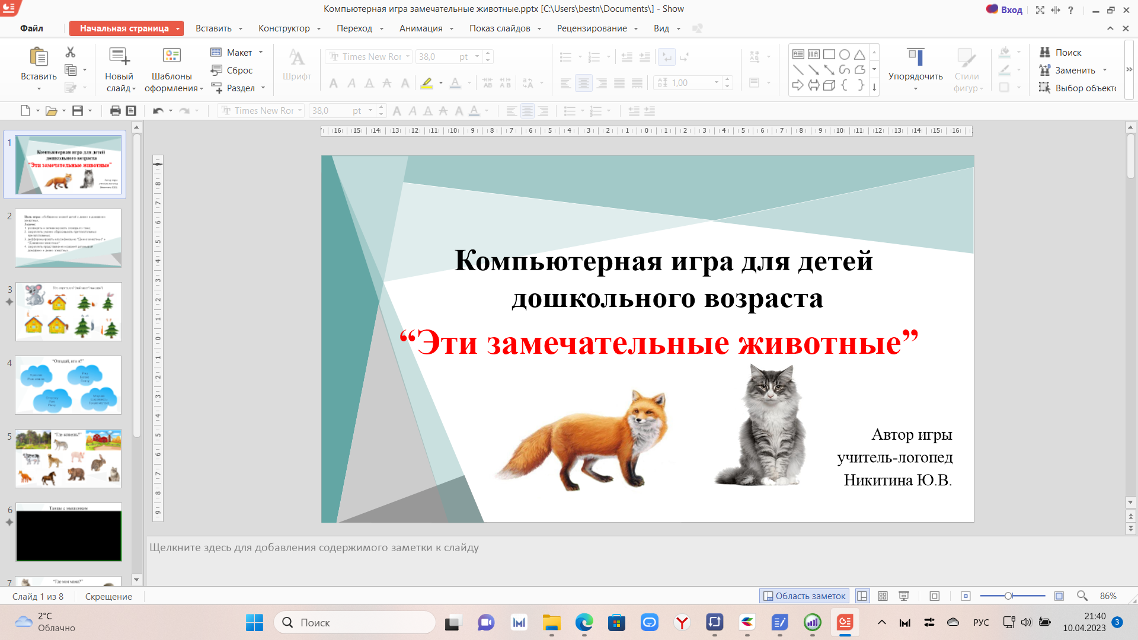Start slideshow from status bar icon
The width and height of the screenshot is (1138, 640).
(x=904, y=596)
